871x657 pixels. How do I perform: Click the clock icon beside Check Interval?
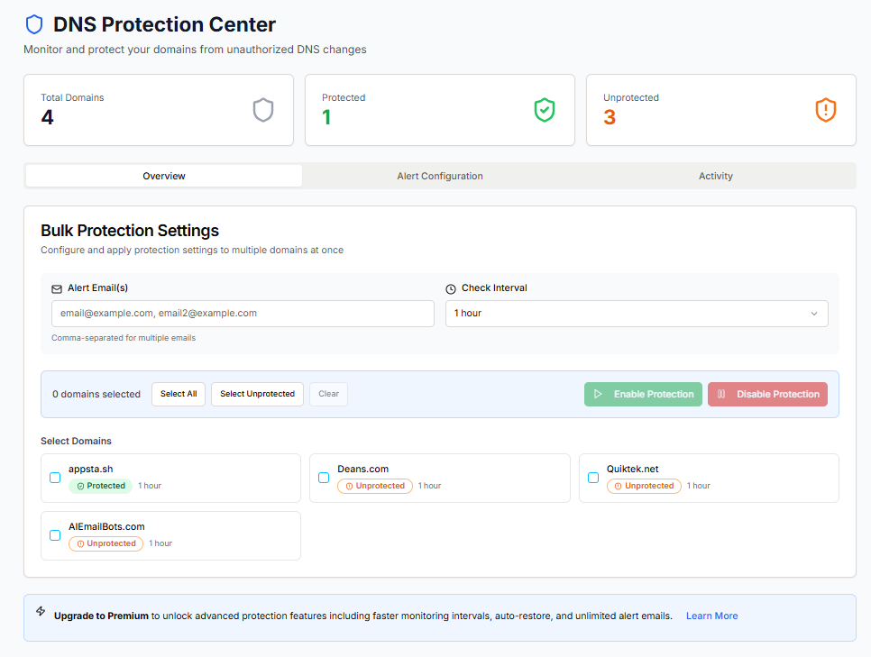[x=451, y=289]
